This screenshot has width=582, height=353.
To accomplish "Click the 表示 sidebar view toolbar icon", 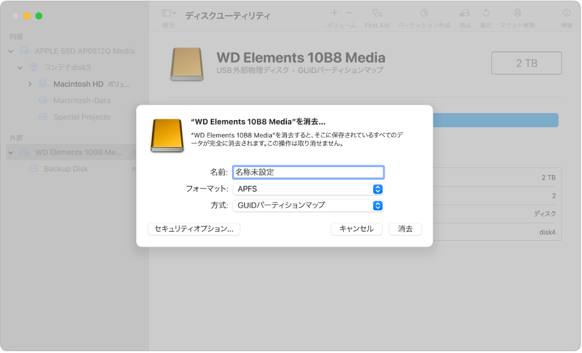I will [x=169, y=13].
